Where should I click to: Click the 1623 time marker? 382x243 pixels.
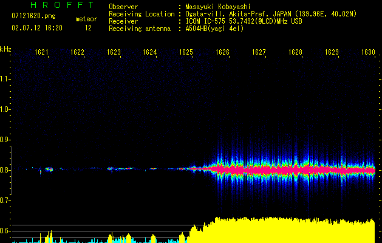[114, 52]
